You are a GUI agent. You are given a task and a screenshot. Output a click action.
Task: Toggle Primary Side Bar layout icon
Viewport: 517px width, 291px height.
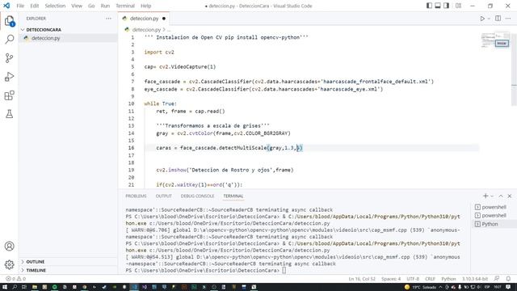(429, 6)
